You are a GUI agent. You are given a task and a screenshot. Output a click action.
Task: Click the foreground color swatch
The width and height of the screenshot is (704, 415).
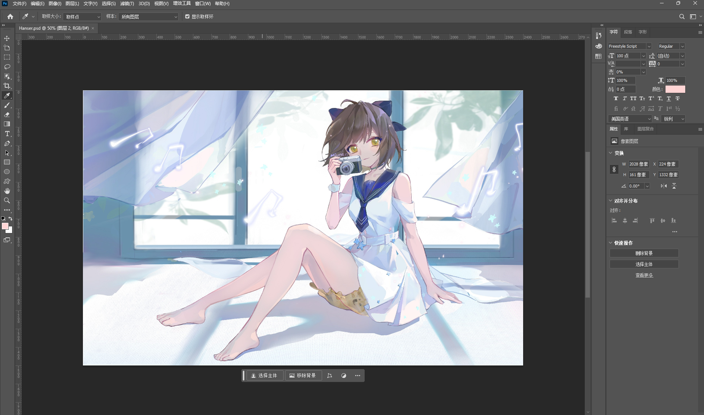point(5,226)
